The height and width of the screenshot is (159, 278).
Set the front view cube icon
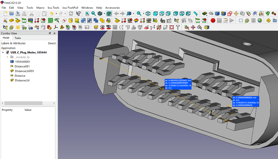tap(156, 14)
